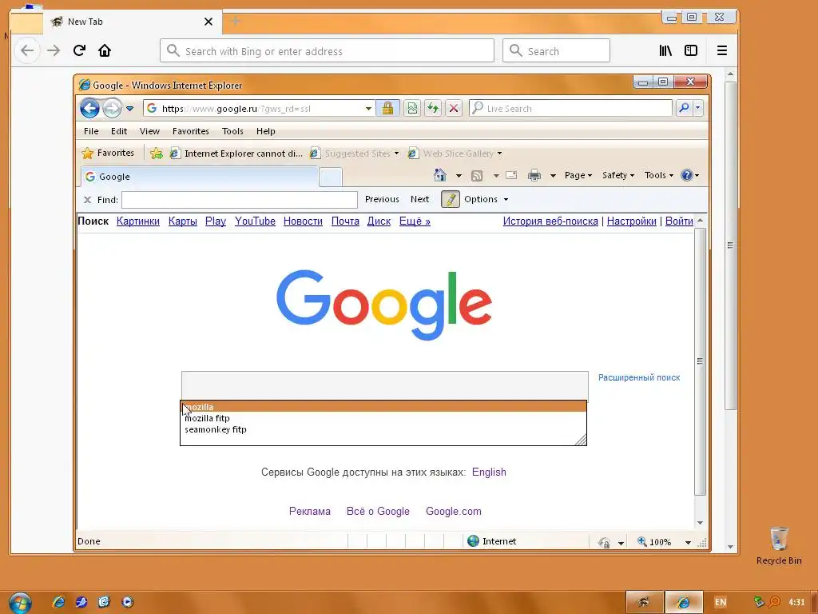818x614 pixels.
Task: Open the search provider dropdown arrow
Action: pos(698,108)
